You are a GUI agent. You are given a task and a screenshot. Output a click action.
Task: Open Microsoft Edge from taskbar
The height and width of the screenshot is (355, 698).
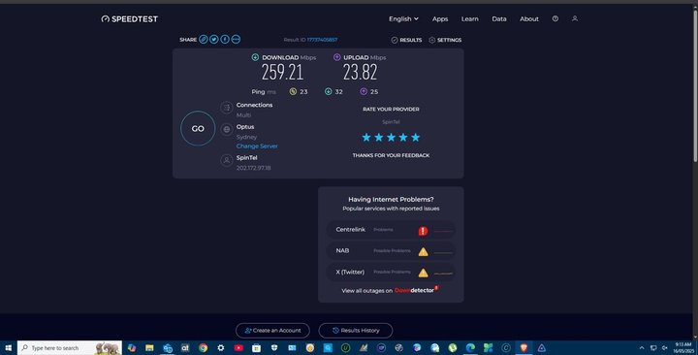470,348
